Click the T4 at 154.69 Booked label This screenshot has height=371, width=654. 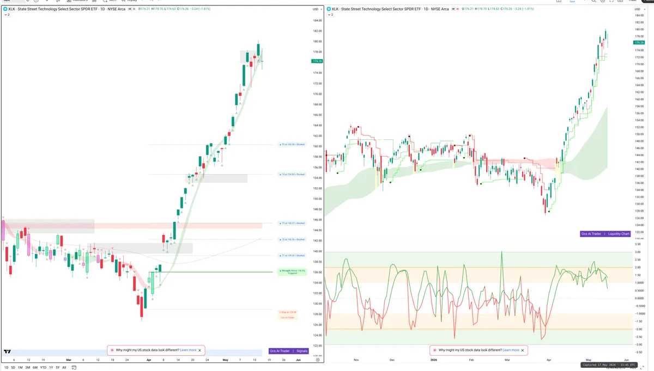click(x=292, y=175)
